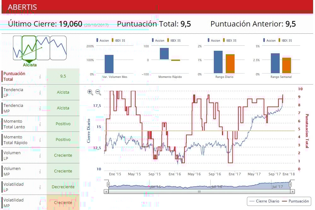Click the Ene '15 x-axis label
The height and width of the screenshot is (210, 315).
115,174
